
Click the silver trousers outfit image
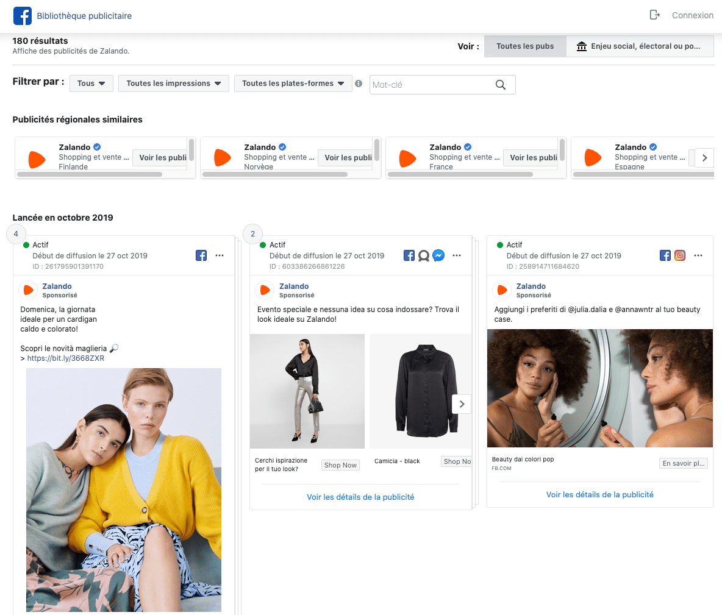[x=307, y=391]
